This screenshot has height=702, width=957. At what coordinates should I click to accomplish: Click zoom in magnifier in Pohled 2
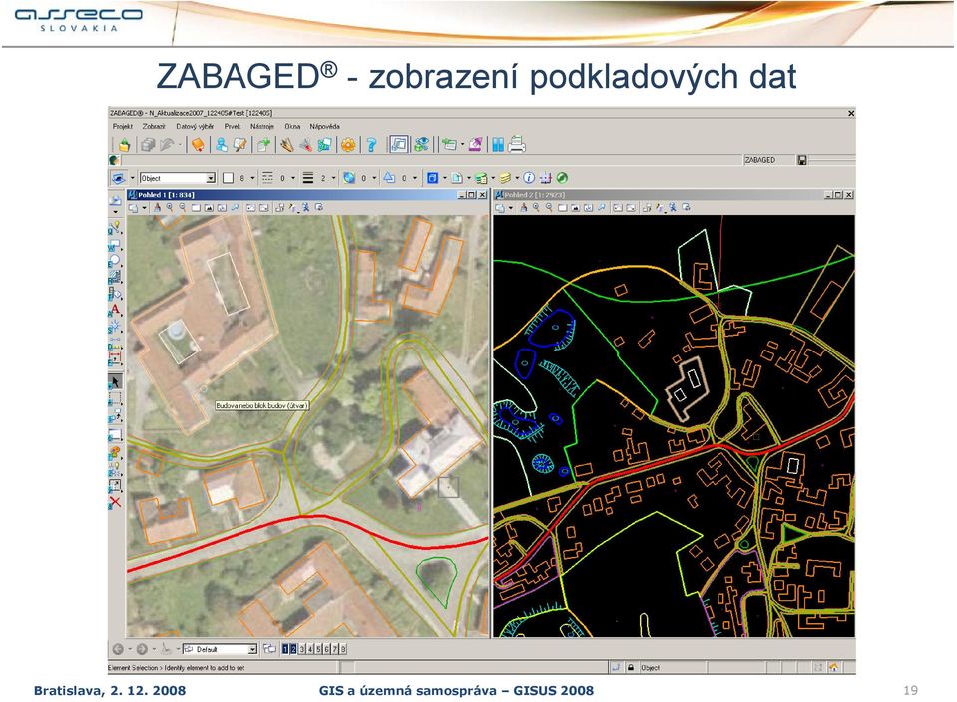click(x=536, y=208)
